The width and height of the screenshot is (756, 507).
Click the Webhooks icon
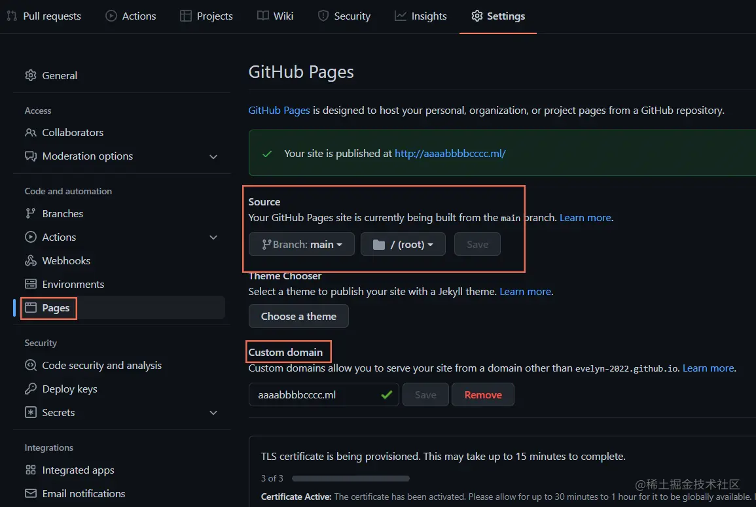pyautogui.click(x=31, y=261)
